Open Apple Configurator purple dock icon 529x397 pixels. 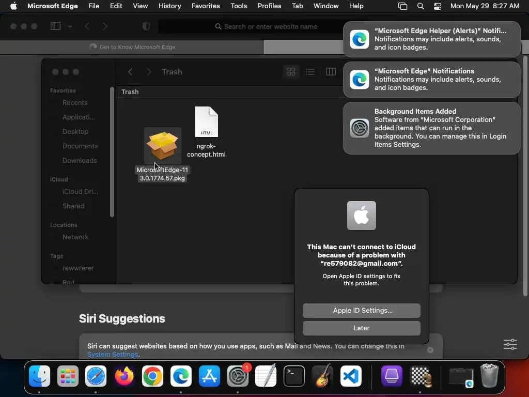(x=392, y=376)
